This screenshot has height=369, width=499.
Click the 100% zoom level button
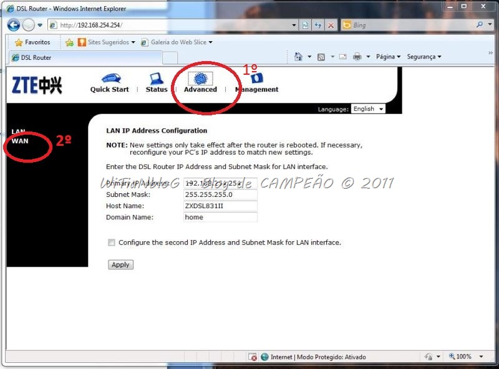(460, 357)
